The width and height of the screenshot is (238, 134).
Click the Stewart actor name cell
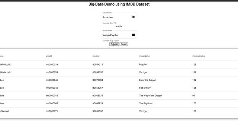point(4,111)
